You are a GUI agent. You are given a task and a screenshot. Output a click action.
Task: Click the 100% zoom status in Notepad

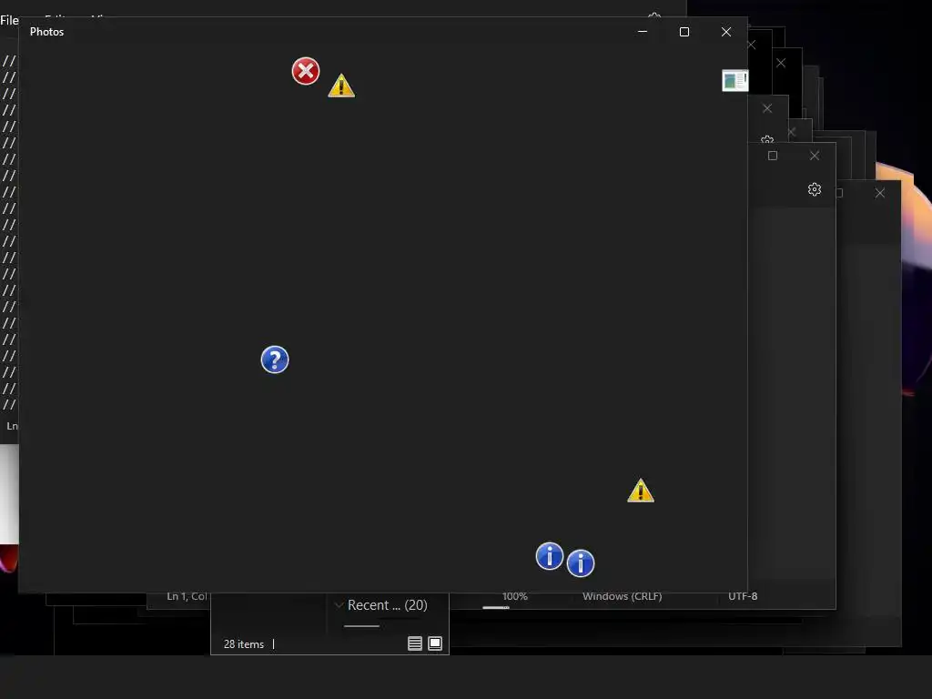tap(515, 596)
